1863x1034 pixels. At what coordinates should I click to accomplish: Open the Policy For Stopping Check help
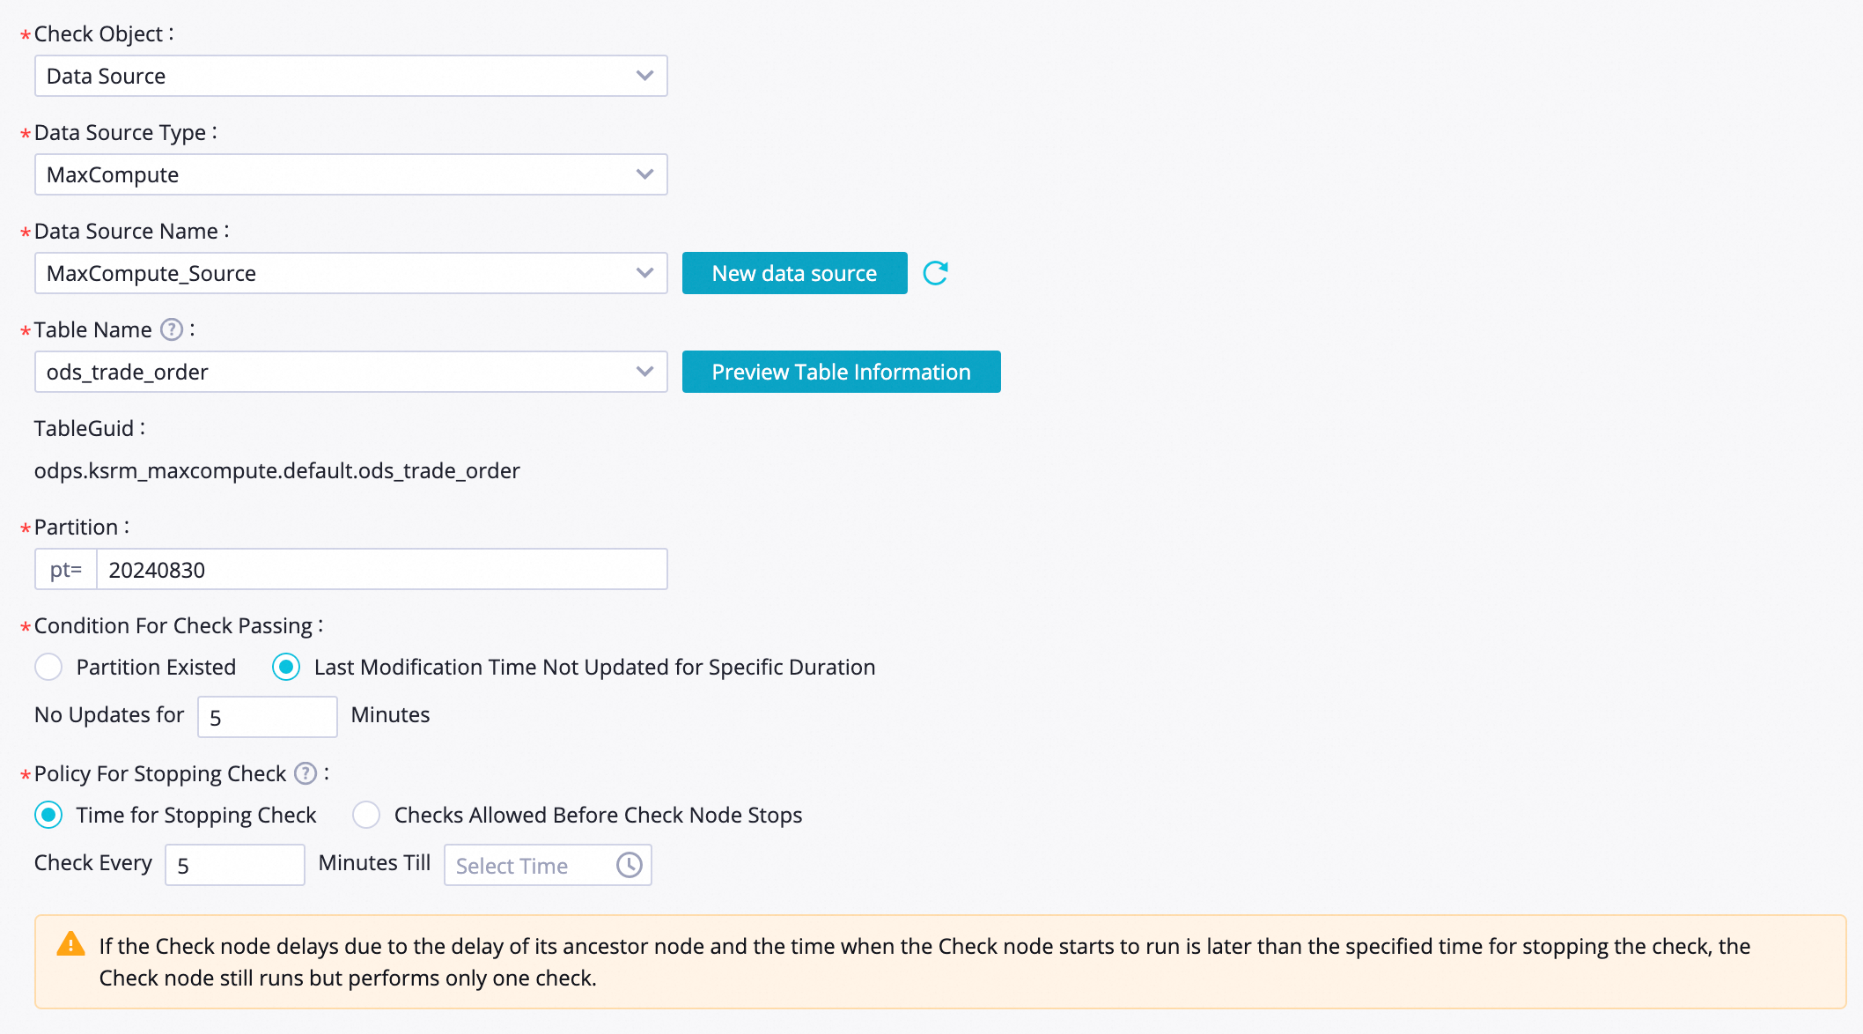(x=306, y=773)
